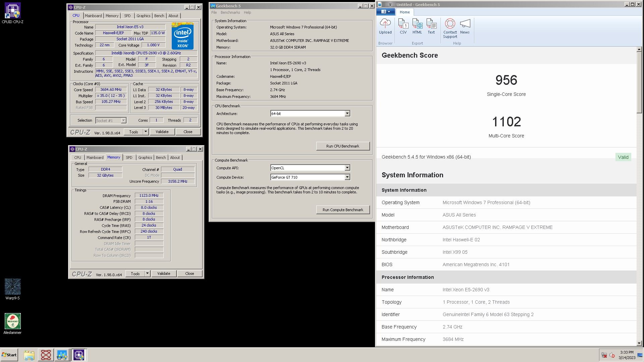Open the Help menu in Geekbench 5

coord(248,12)
